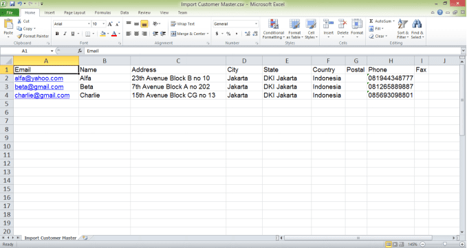Image resolution: width=467 pixels, height=248 pixels.
Task: Toggle Wrap Text
Action: click(x=182, y=24)
